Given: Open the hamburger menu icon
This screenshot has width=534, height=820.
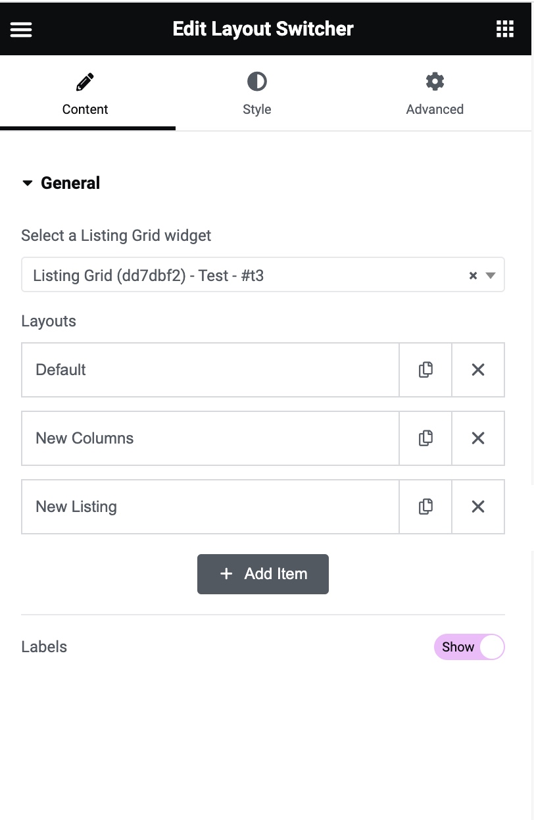Looking at the screenshot, I should point(21,30).
